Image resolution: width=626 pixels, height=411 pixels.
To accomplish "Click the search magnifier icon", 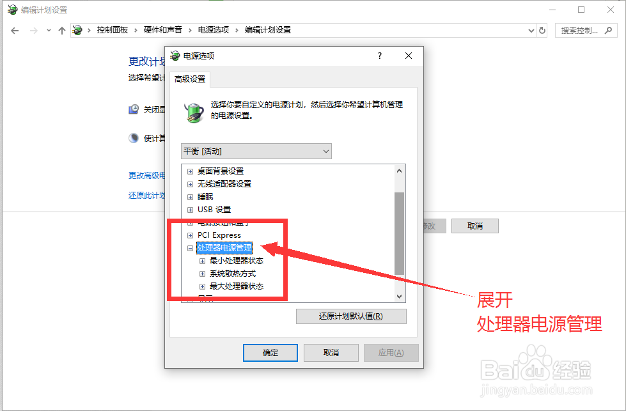I will [x=609, y=30].
